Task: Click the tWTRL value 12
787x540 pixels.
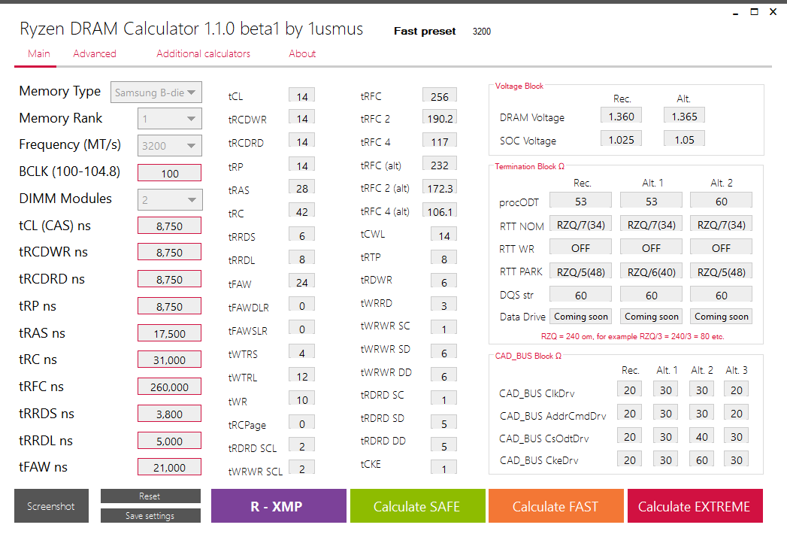Action: [301, 376]
